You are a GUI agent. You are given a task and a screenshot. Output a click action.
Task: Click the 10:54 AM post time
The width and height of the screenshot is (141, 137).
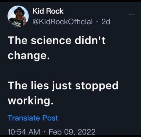pyautogui.click(x=24, y=132)
